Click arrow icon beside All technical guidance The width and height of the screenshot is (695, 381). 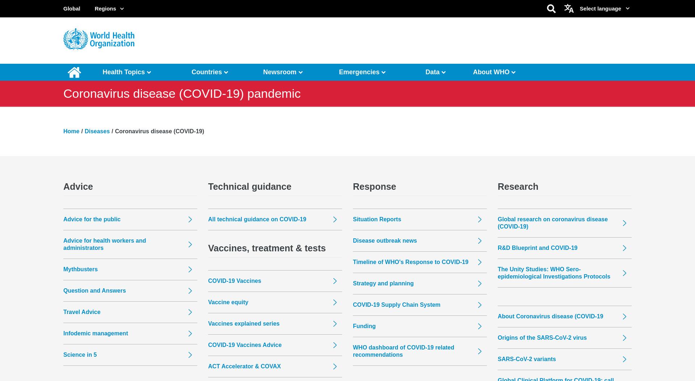coord(335,219)
